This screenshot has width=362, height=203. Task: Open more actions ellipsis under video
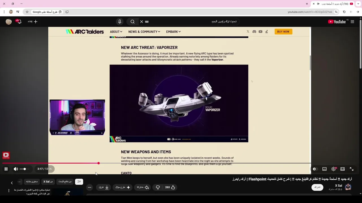coord(89,187)
